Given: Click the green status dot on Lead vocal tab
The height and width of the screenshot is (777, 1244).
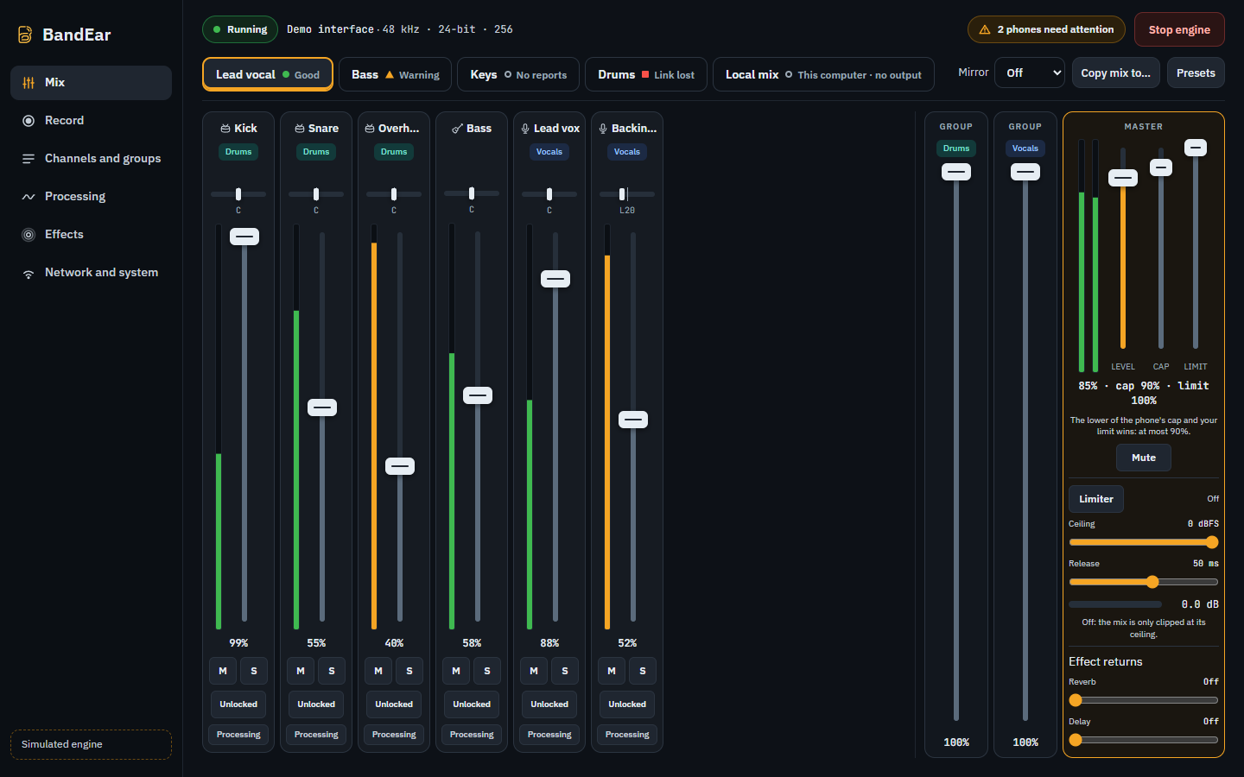Looking at the screenshot, I should click(x=286, y=74).
